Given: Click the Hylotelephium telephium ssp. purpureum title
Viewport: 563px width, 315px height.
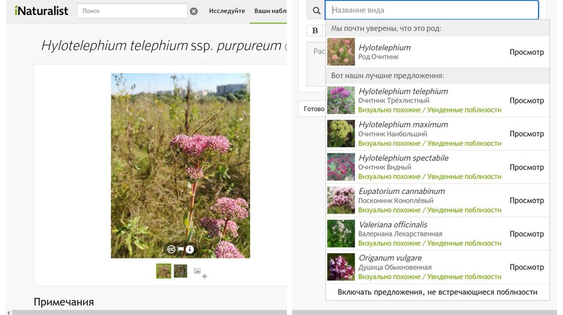Looking at the screenshot, I should tap(162, 46).
